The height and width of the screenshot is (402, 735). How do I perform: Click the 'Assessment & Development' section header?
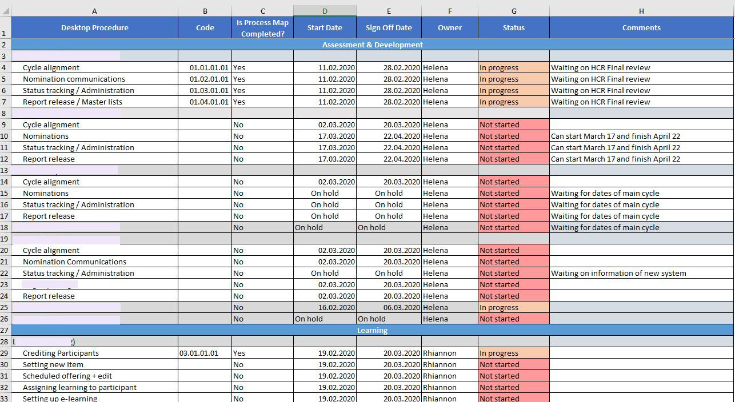373,45
